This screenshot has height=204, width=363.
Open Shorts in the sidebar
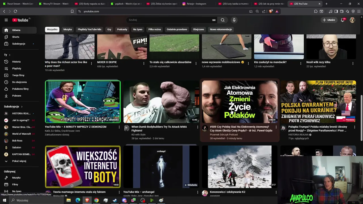tap(19, 37)
